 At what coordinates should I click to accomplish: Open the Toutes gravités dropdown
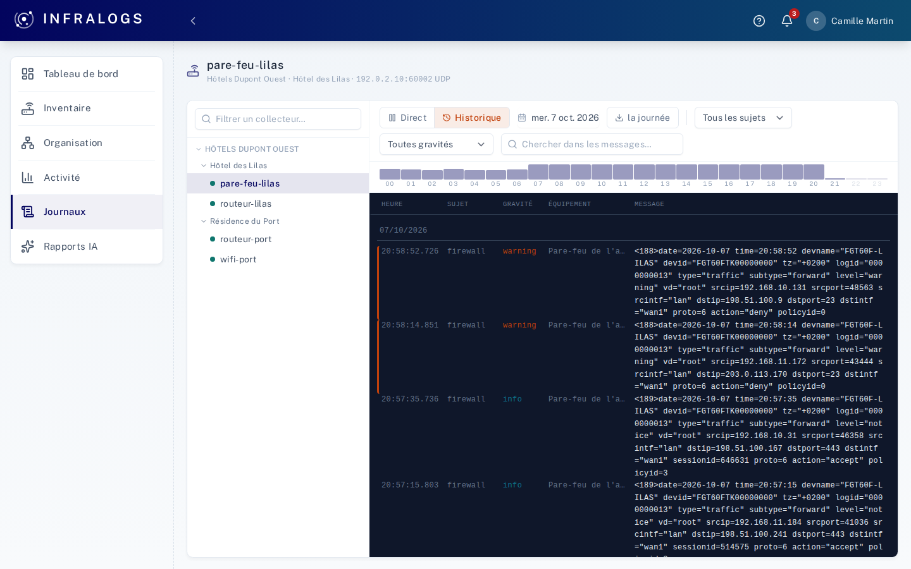[x=437, y=144]
